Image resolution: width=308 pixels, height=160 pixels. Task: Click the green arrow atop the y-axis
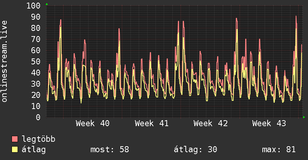pyautogui.click(x=47, y=4)
